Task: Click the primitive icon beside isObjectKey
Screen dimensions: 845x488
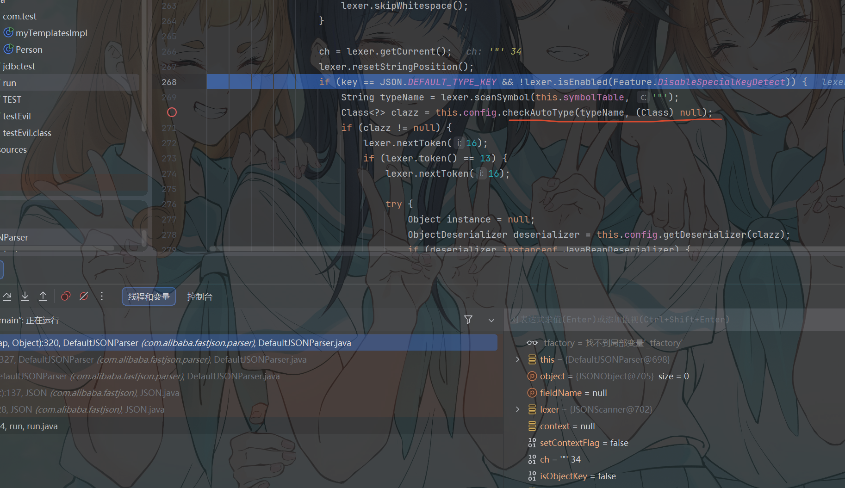Action: pos(532,476)
